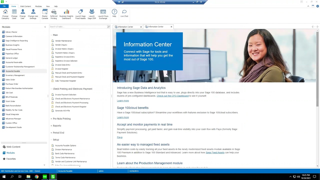Viewport: 320px width, 180px height.
Task: Open the Help ribbon button
Action: click(114, 13)
